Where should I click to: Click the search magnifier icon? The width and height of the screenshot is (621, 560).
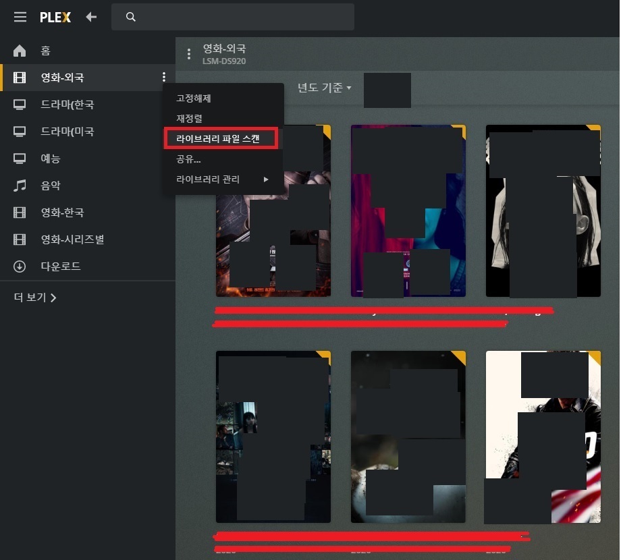pyautogui.click(x=131, y=17)
